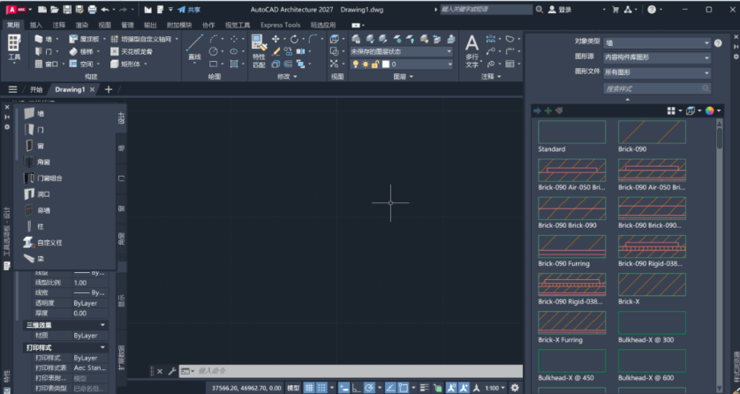This screenshot has width=740, height=394.
Task: Open the 对象类型 dropdown showing 墙
Action: (x=656, y=42)
